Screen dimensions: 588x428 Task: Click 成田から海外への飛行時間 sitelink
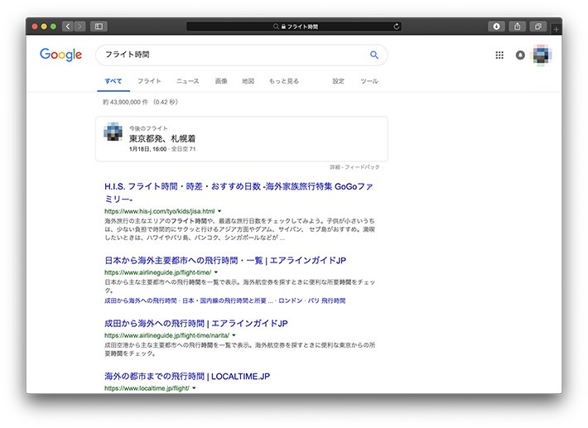coord(140,301)
